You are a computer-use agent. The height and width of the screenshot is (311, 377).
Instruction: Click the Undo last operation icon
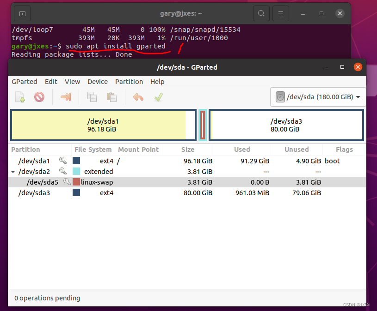click(x=138, y=97)
